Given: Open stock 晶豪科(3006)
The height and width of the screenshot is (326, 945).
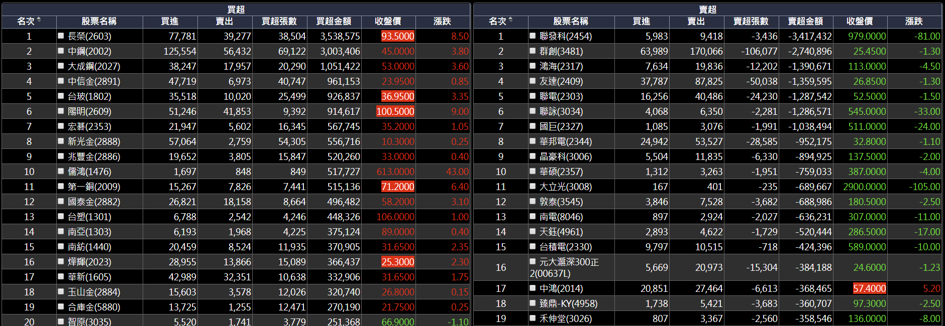Looking at the screenshot, I should coord(566,156).
